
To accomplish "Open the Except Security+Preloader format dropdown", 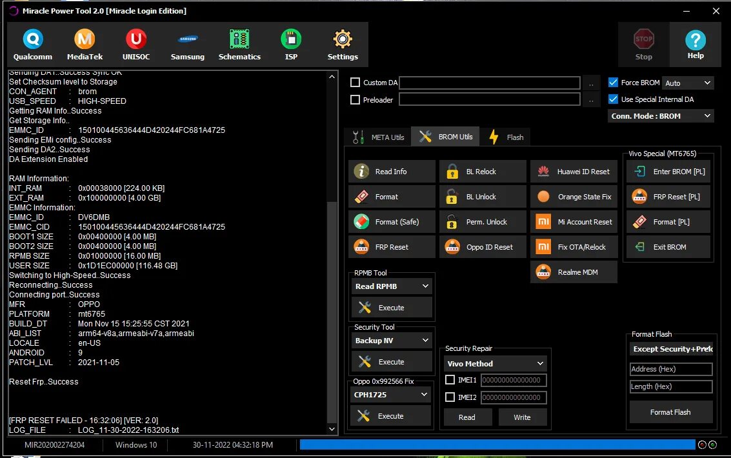I will click(672, 349).
